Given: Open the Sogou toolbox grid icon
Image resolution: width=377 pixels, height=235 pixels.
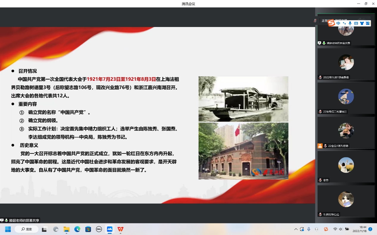Looking at the screenshot, I should click(368, 23).
